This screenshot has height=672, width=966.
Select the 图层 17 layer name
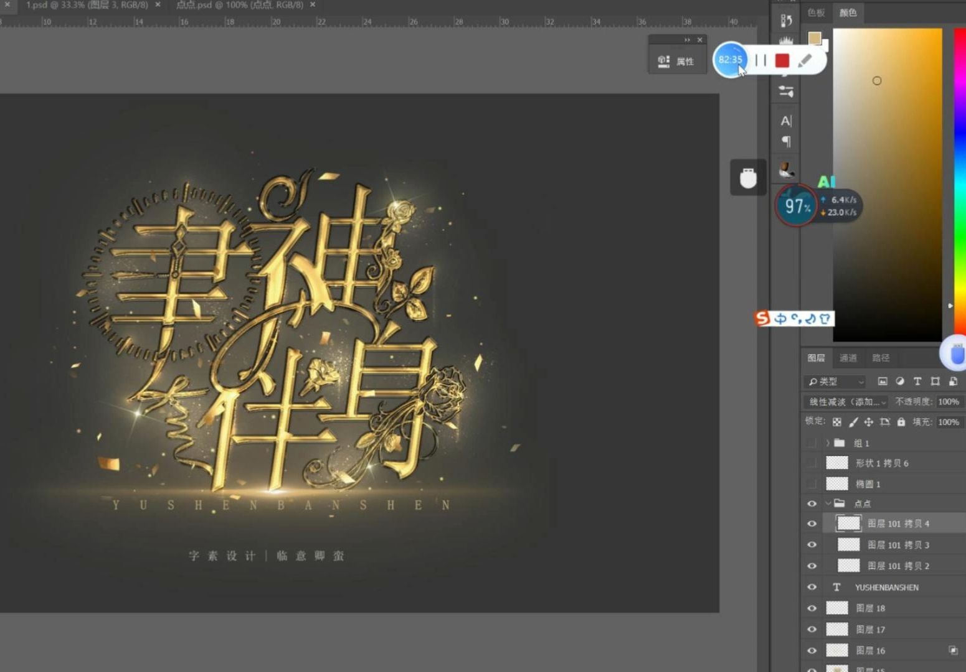click(871, 629)
